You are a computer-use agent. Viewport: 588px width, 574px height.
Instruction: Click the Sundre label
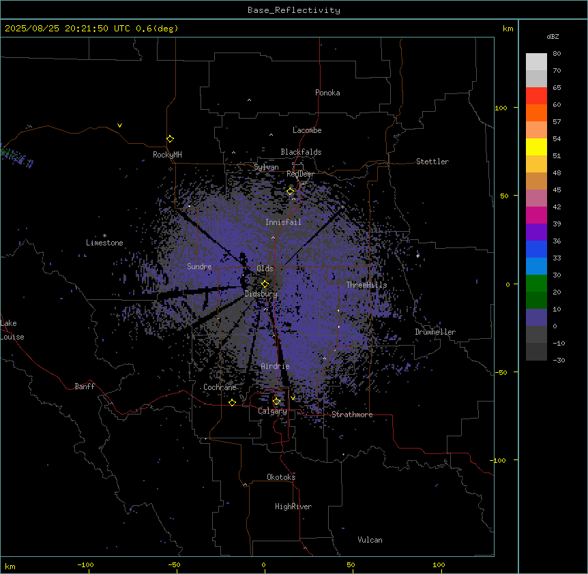199,267
